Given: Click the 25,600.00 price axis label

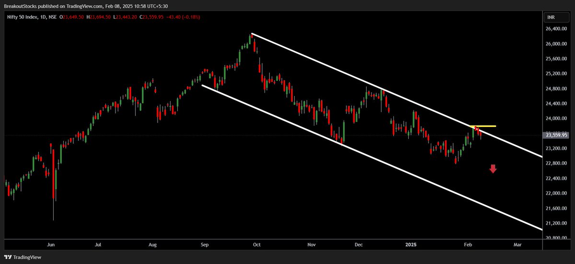Looking at the screenshot, I should click(x=556, y=59).
